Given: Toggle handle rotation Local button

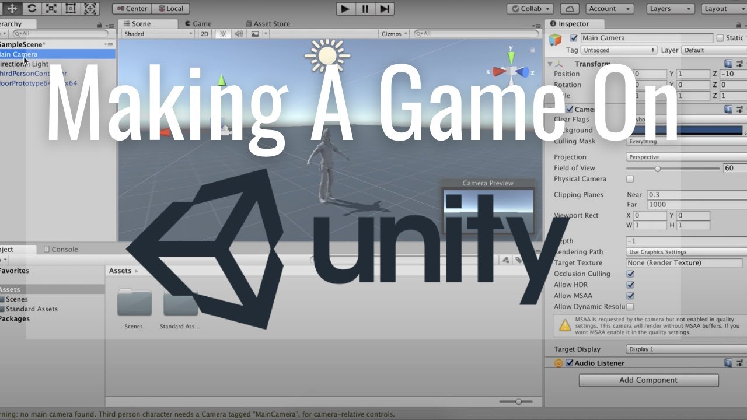Looking at the screenshot, I should [170, 9].
